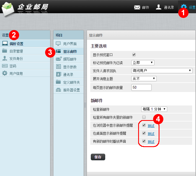Screen dimensions: 196x176
Task: Expand the 发件人请求回执 dropdown
Action: [x=162, y=71]
